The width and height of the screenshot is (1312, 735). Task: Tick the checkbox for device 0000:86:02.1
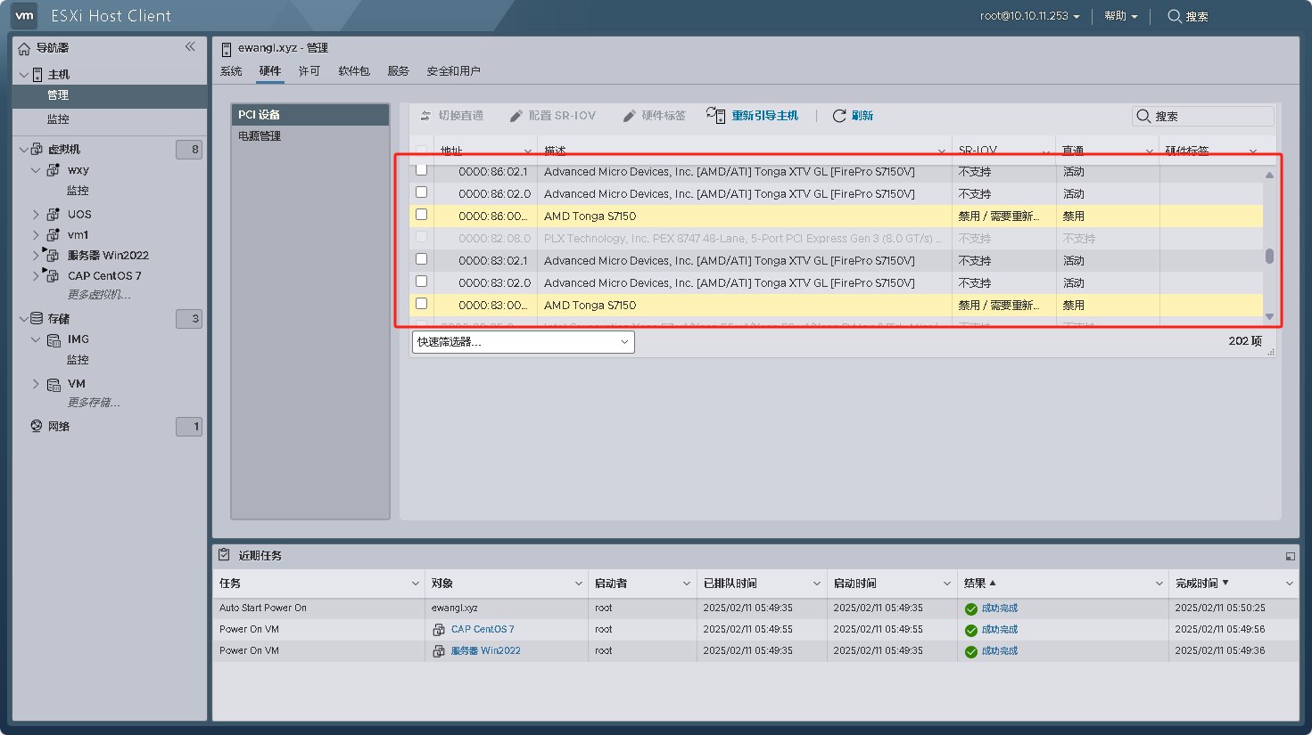tap(421, 170)
